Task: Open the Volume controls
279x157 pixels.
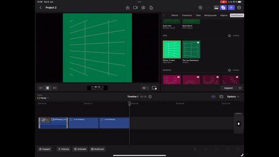Action: coord(64,149)
